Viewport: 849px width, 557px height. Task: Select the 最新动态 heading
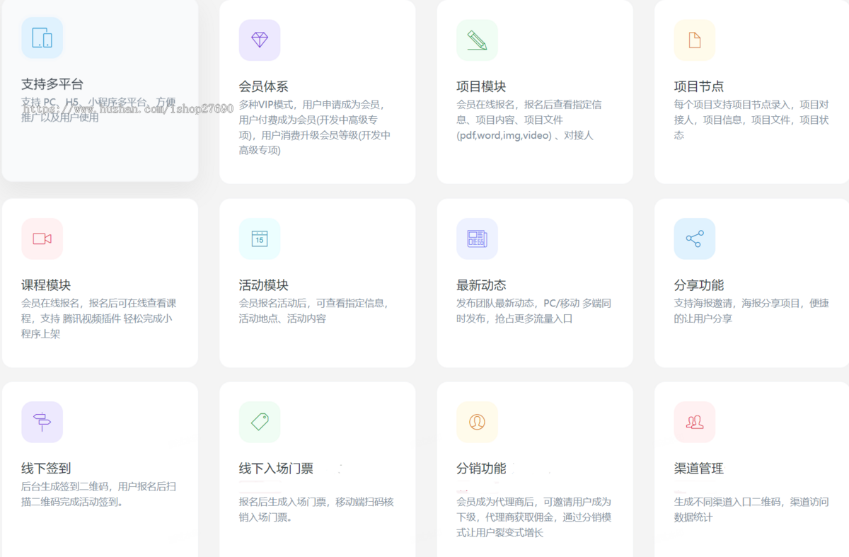tap(481, 285)
